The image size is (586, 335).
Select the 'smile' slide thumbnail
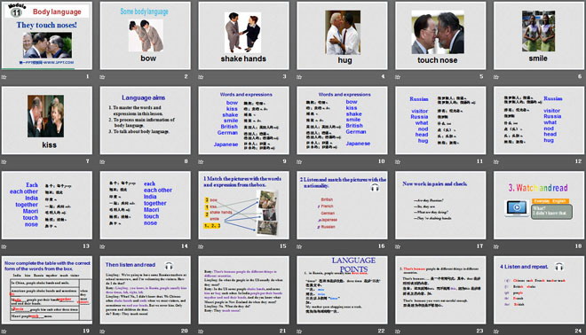[539, 35]
